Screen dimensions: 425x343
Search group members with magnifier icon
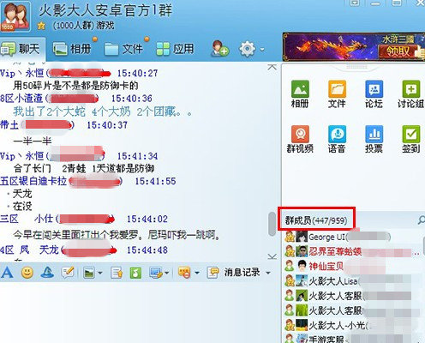point(422,220)
